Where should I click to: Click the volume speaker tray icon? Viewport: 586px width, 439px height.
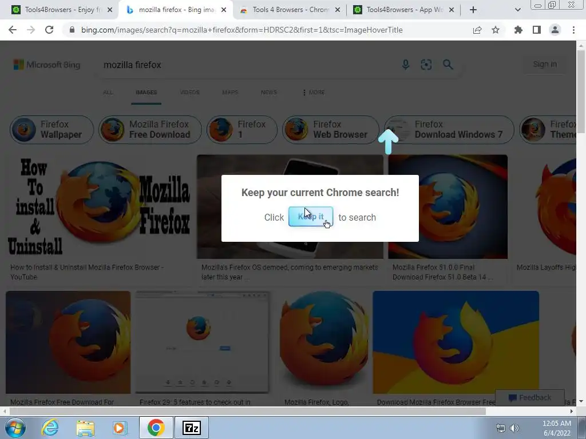[x=514, y=428]
